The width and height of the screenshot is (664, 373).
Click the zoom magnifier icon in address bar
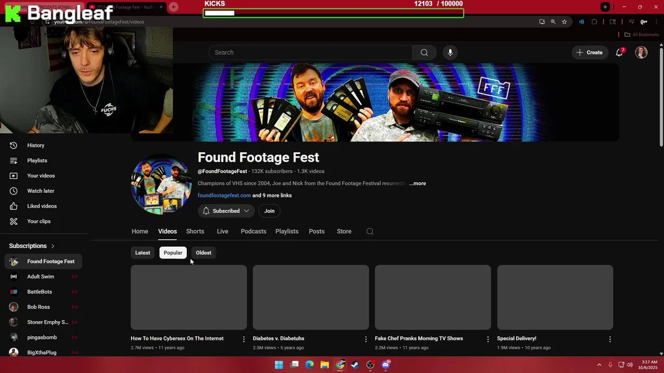tap(553, 22)
